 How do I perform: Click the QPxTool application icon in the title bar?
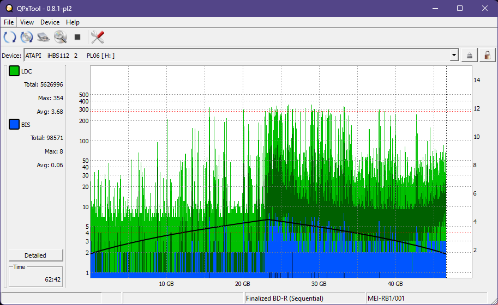point(9,8)
